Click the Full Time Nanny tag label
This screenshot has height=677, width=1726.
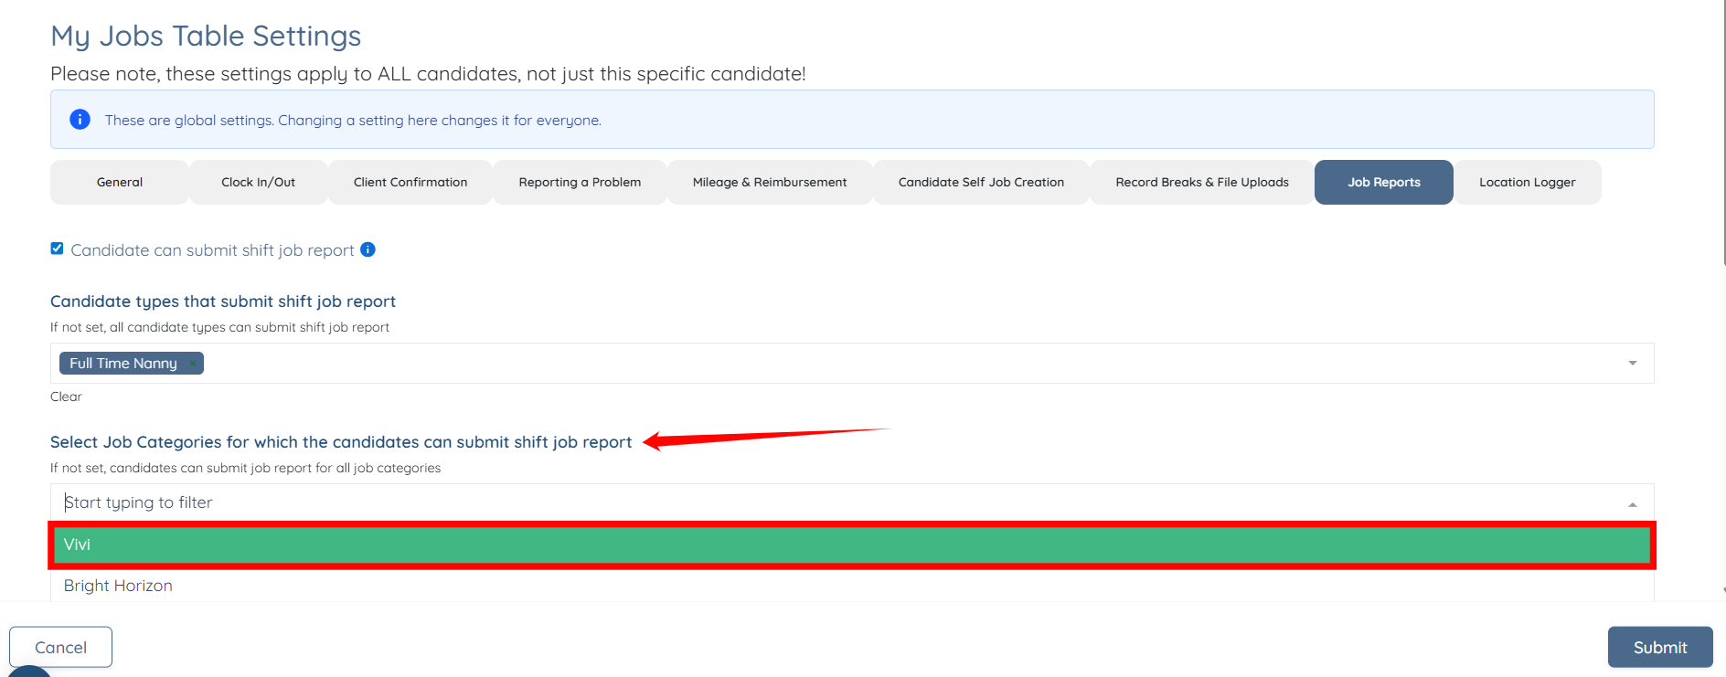pos(123,364)
